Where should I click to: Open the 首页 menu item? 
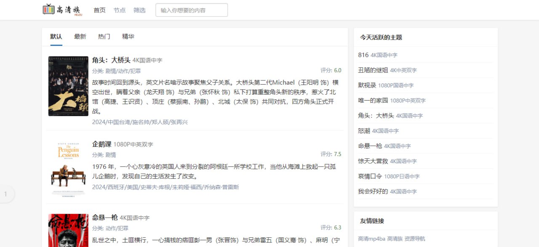click(x=99, y=10)
